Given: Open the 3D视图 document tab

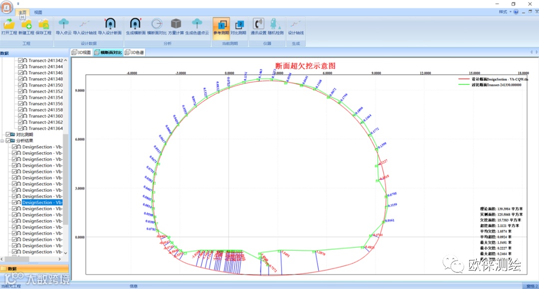Looking at the screenshot, I should (x=81, y=52).
